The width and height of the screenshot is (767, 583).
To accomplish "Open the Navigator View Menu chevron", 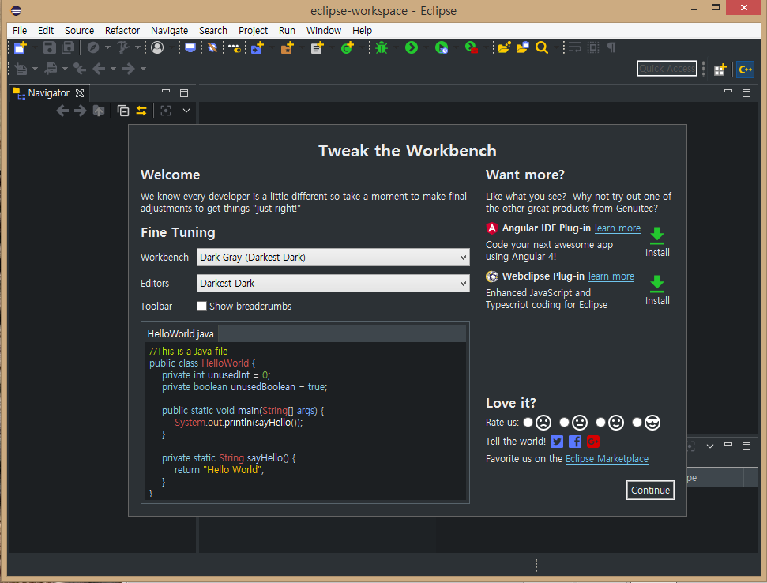I will [186, 111].
